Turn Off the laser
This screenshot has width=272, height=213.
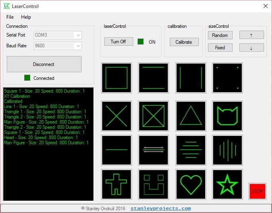click(x=119, y=42)
